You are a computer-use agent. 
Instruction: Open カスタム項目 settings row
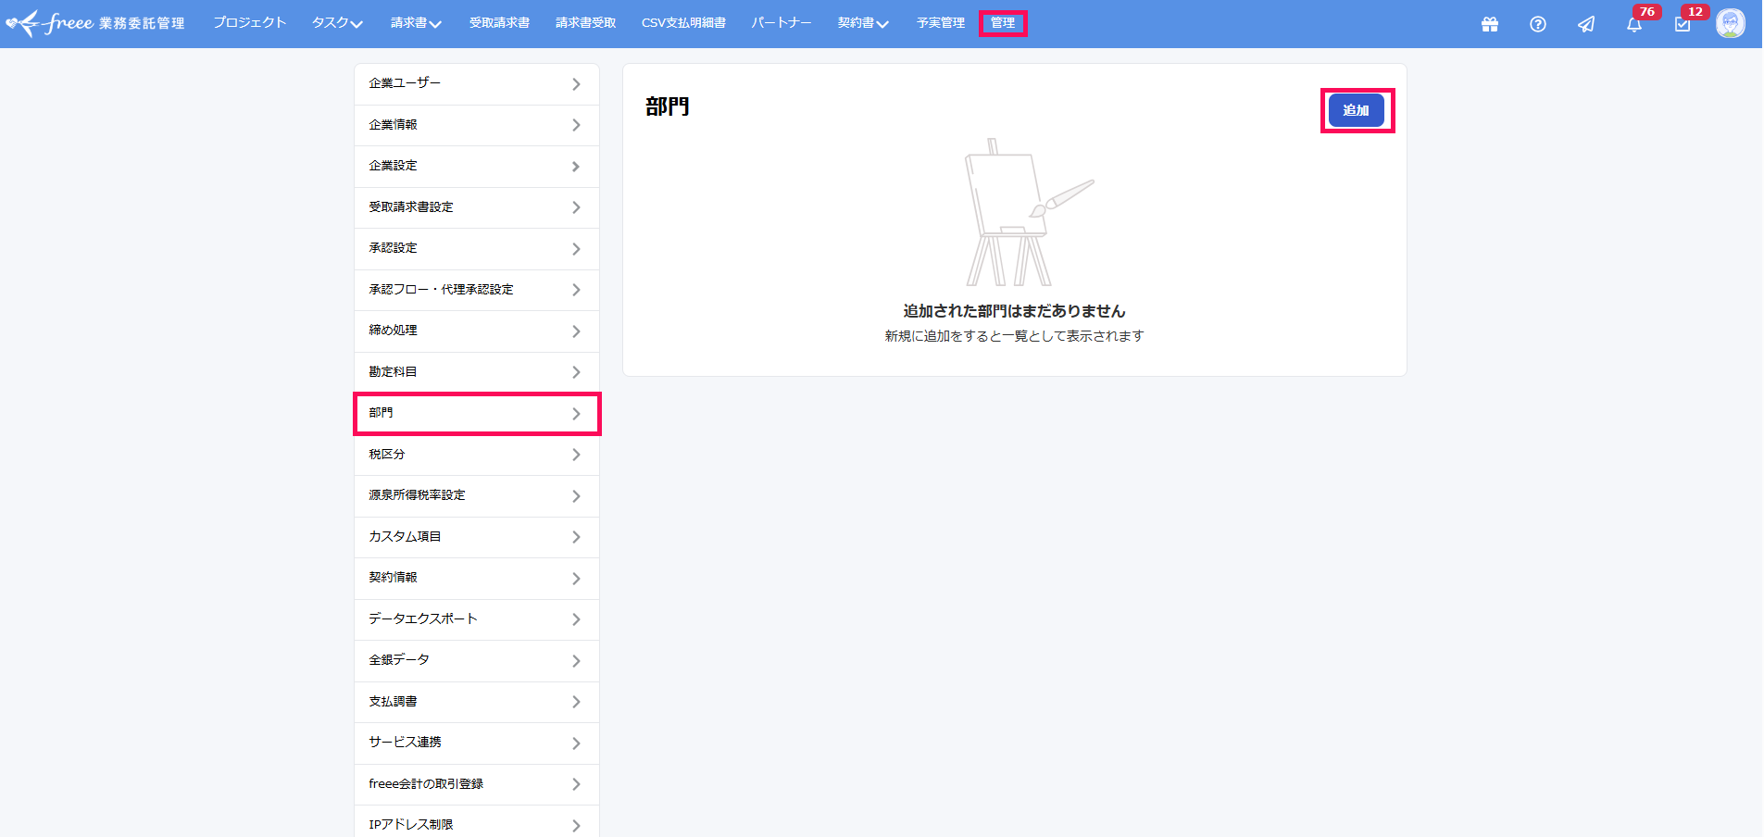coord(477,537)
